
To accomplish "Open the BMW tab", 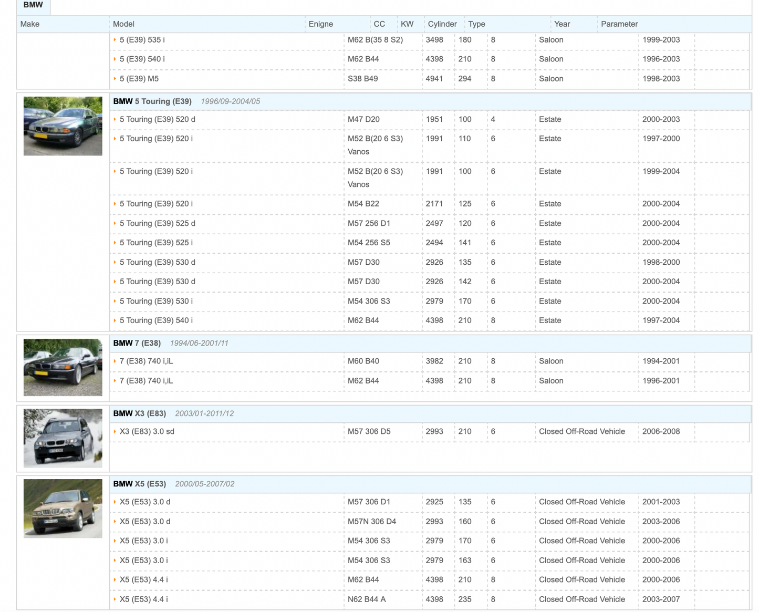I will (x=33, y=5).
